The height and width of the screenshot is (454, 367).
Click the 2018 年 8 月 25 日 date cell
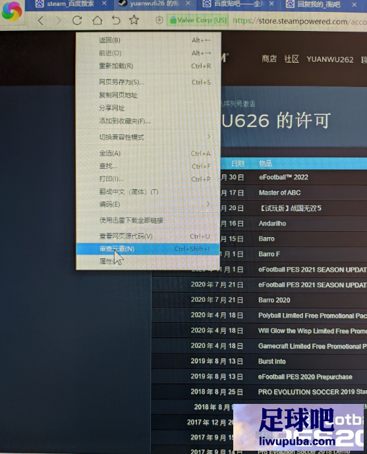click(x=217, y=392)
